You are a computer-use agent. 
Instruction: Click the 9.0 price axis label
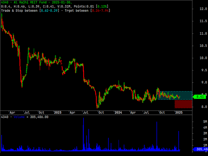pyautogui.click(x=204, y=82)
